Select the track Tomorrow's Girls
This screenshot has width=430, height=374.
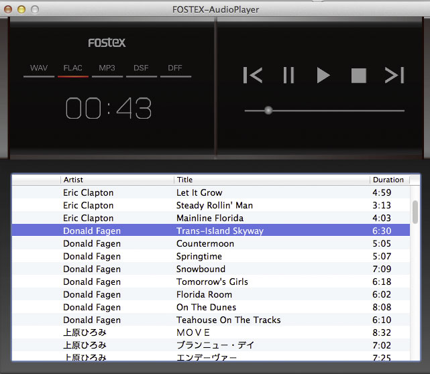(211, 282)
